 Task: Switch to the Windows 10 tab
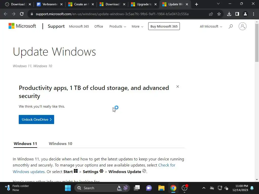60,143
